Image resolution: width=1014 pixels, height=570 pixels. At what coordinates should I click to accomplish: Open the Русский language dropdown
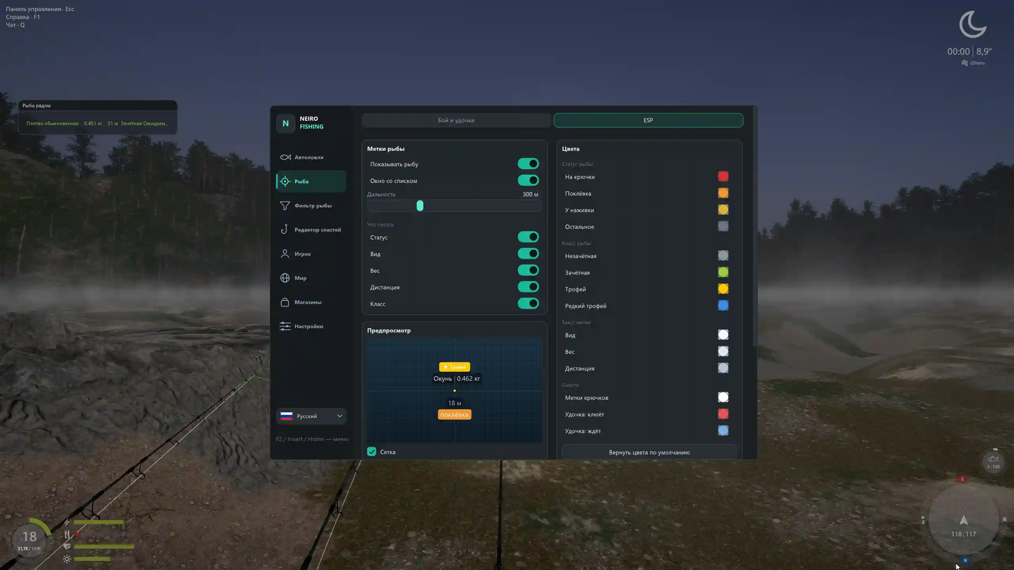pyautogui.click(x=311, y=416)
